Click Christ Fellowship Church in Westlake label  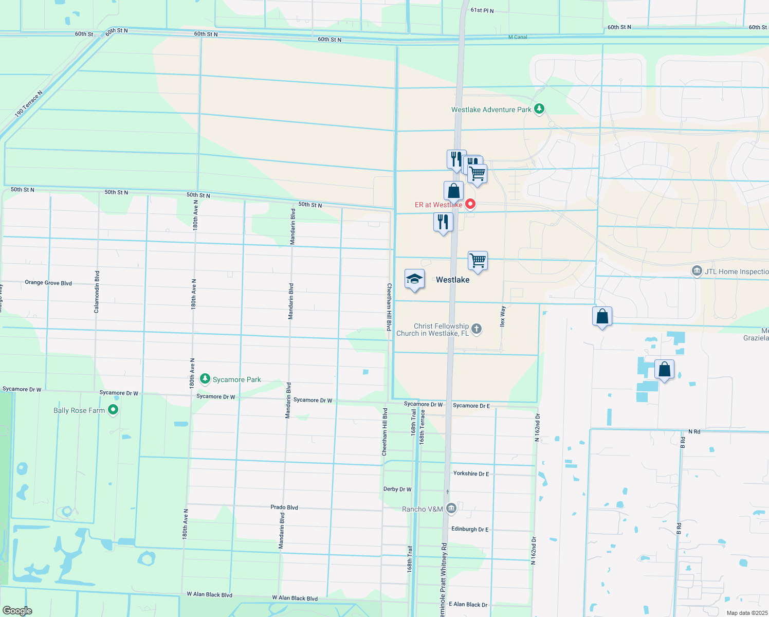tap(432, 330)
